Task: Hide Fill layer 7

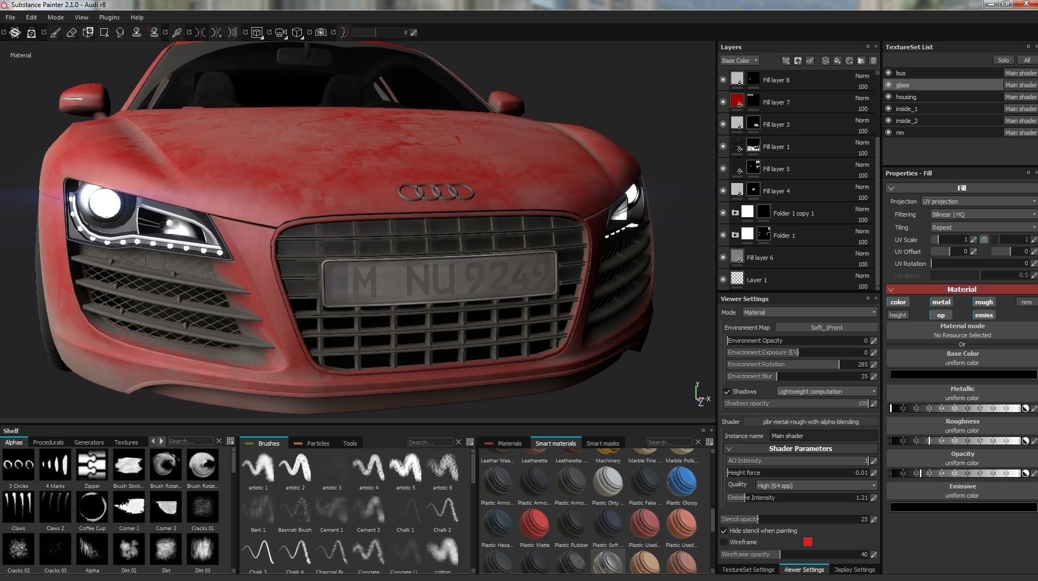Action: tap(723, 102)
